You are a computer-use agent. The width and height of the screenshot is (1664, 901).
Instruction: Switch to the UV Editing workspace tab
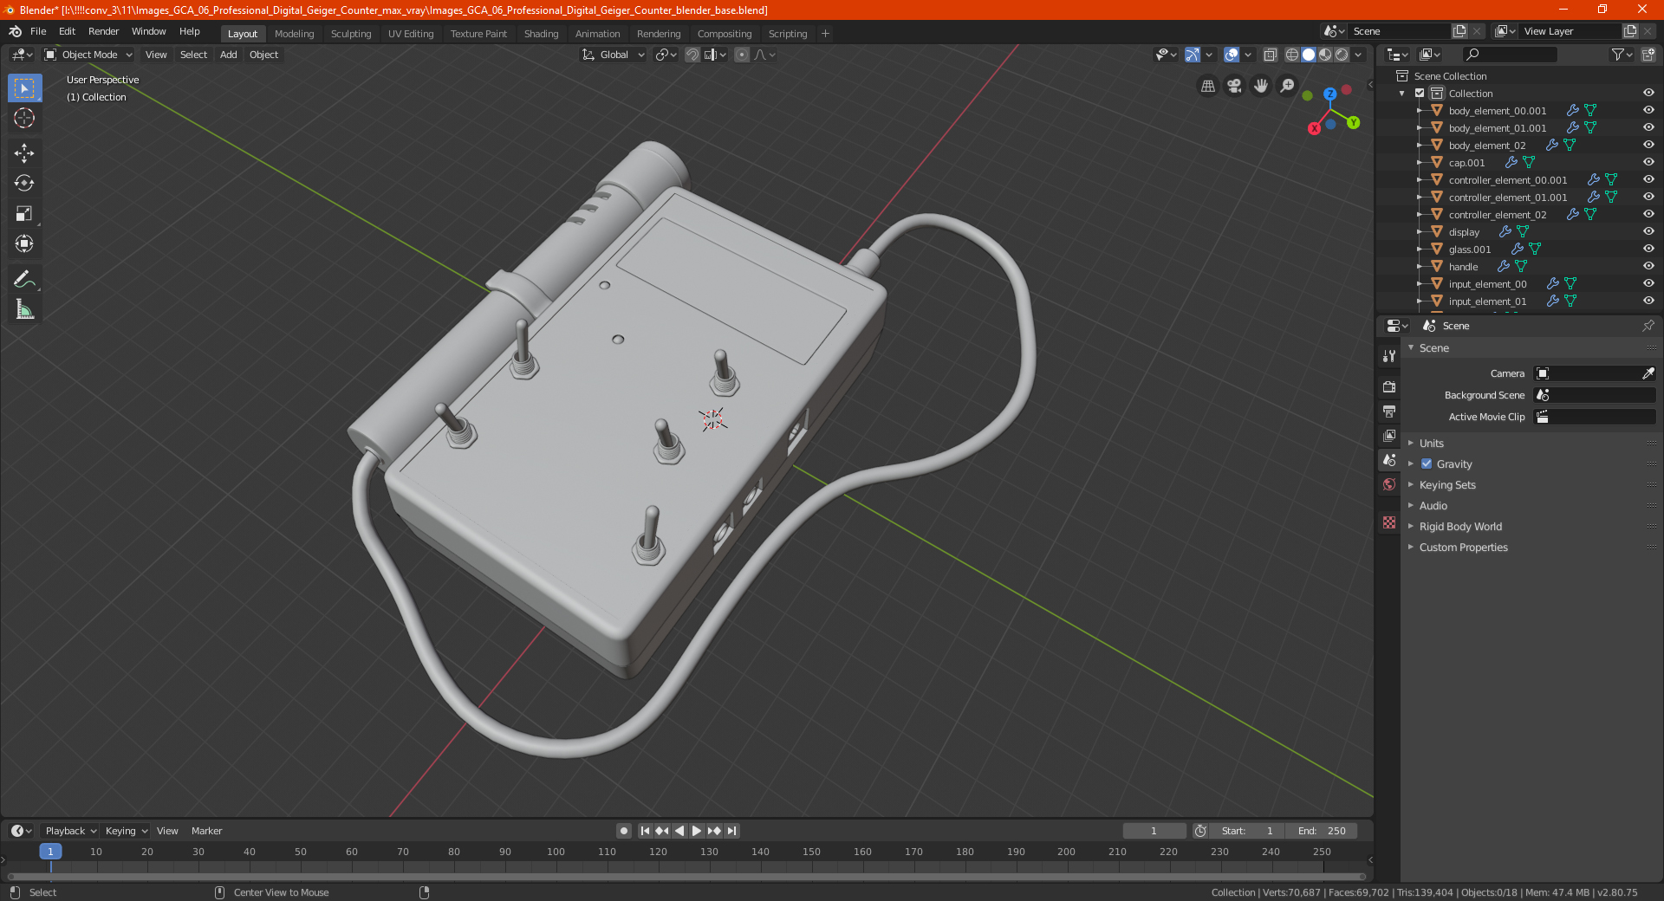point(411,34)
